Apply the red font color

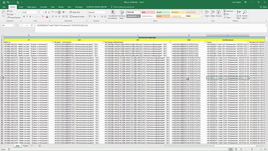pos(47,17)
